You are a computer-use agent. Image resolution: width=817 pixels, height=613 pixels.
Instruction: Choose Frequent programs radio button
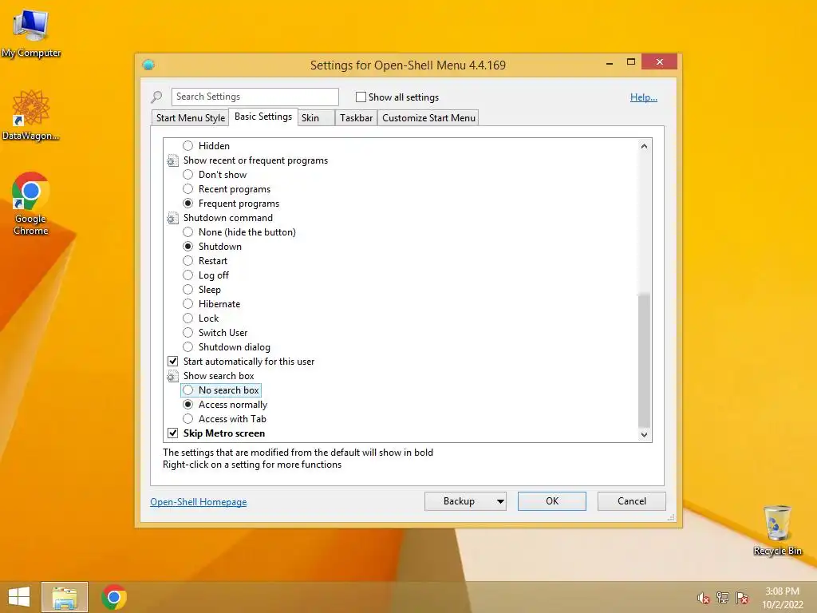click(x=187, y=204)
